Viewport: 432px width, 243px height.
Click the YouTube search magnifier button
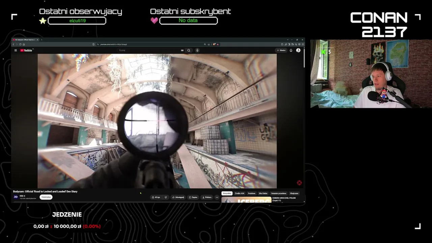pos(189,50)
